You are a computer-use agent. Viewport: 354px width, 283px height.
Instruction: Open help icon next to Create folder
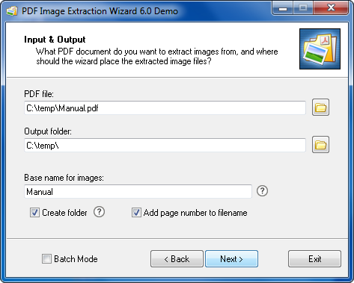[99, 212]
